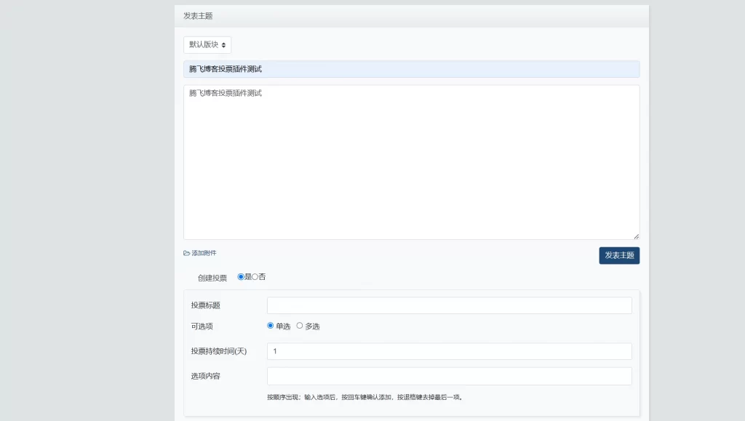
Task: Choose the 多选 option under 可选项
Action: 299,326
